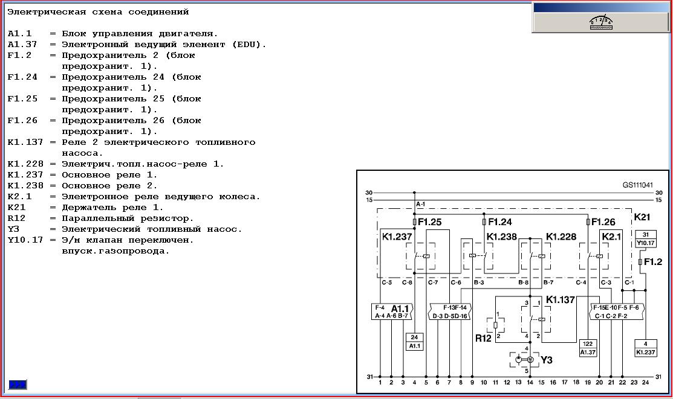This screenshot has height=399, width=673.
Task: Click the '4 K1.237' reference box in the diagram
Action: click(646, 348)
